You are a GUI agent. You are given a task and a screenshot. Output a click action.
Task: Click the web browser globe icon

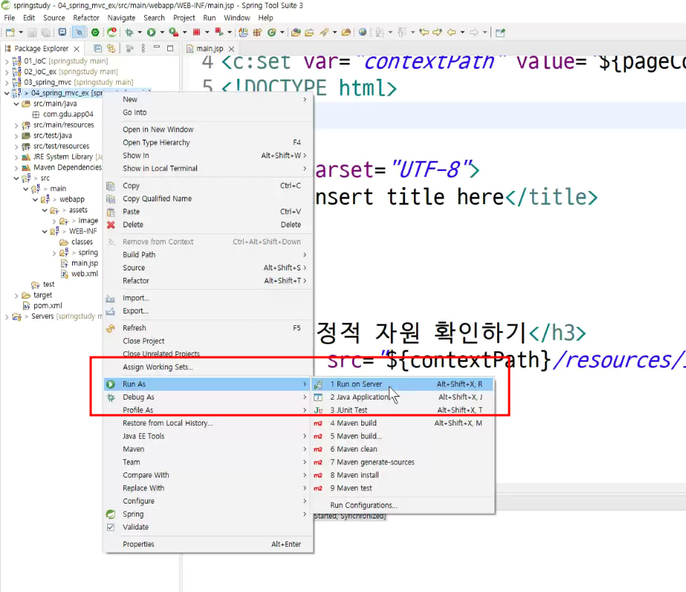pos(362,33)
